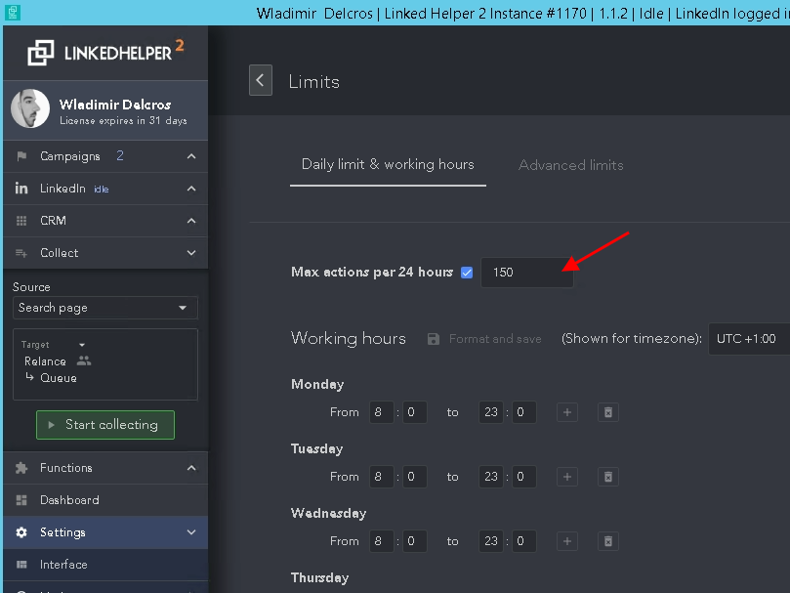This screenshot has height=593, width=790.
Task: Click Monday to-minutes field
Action: (524, 412)
